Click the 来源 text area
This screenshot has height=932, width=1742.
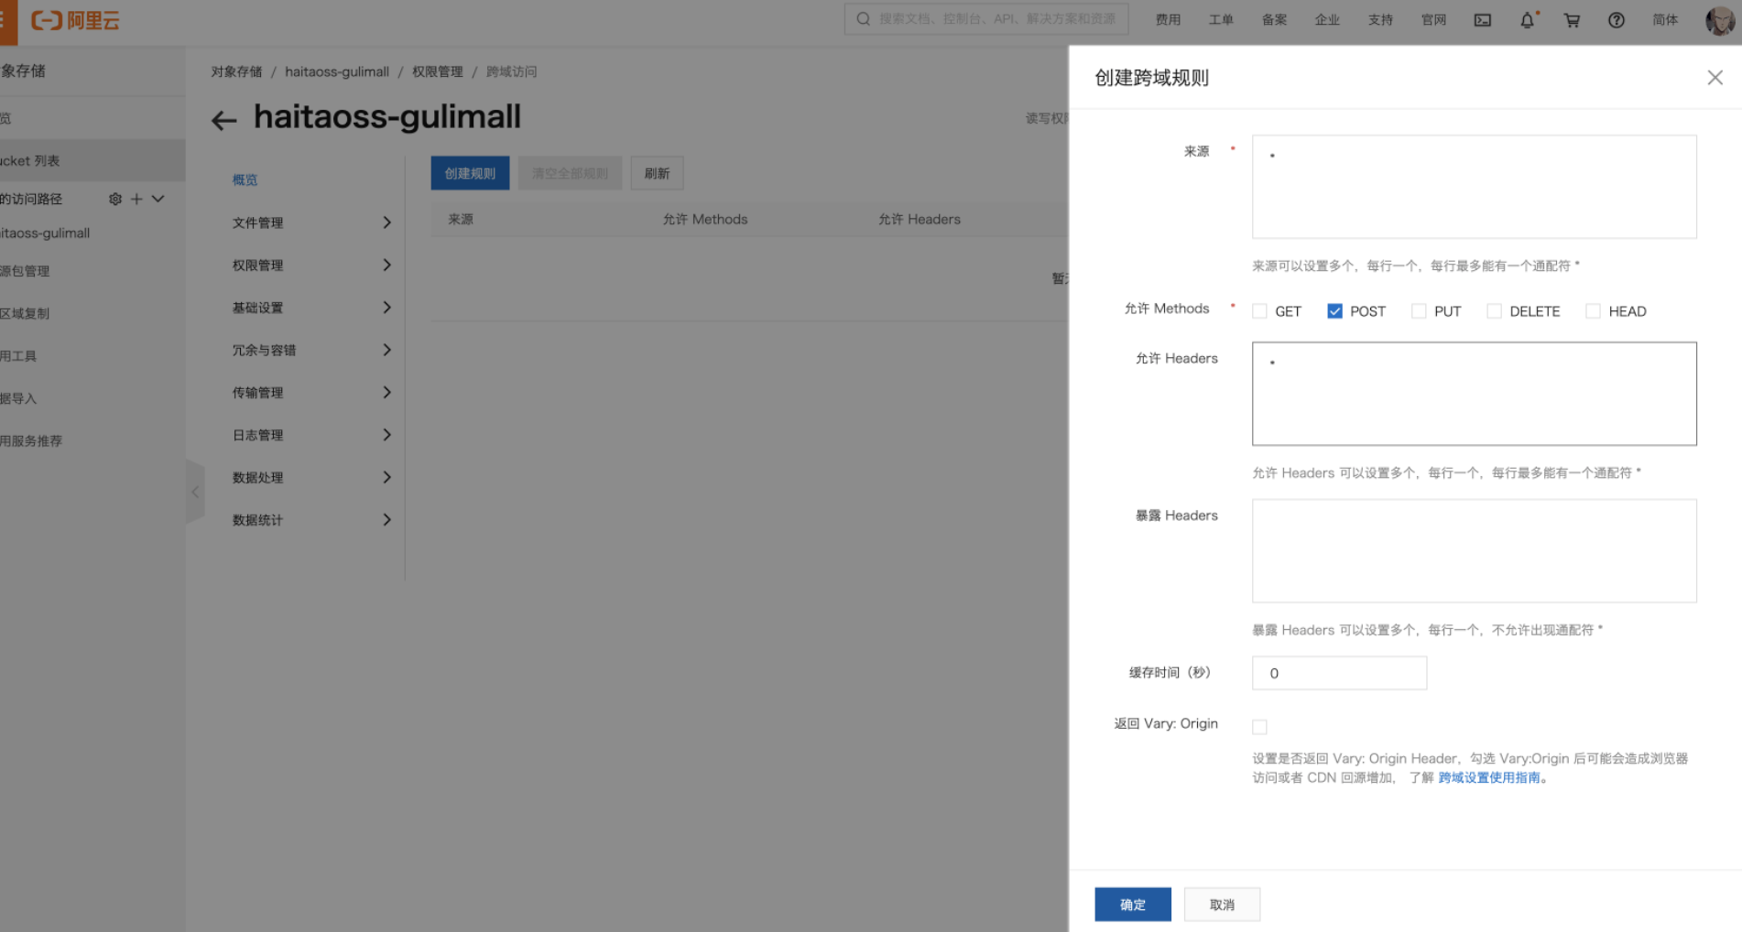1474,187
